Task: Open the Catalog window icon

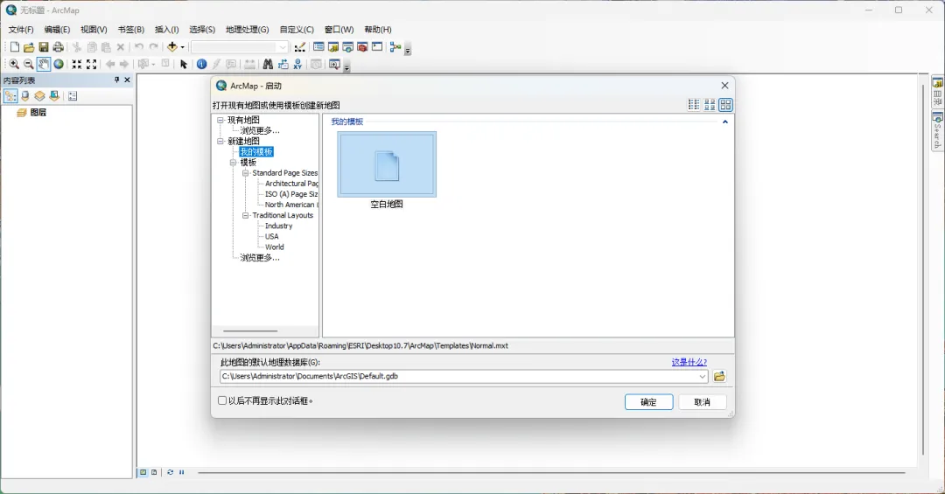Action: (333, 47)
